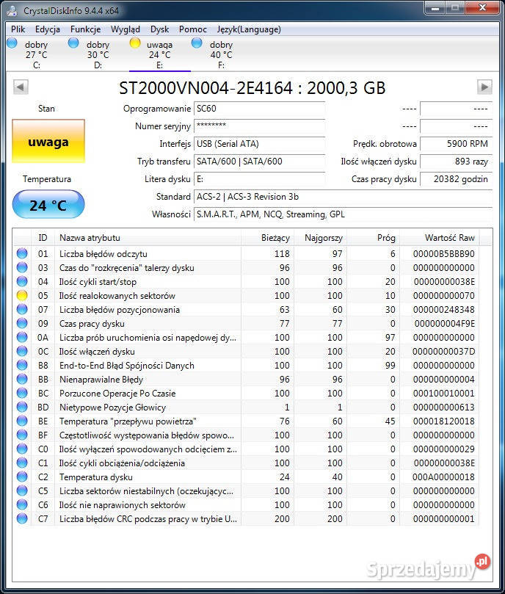Click status dot for Temperatura dysku row
Viewport: 505px width, 594px height.
pyautogui.click(x=22, y=477)
